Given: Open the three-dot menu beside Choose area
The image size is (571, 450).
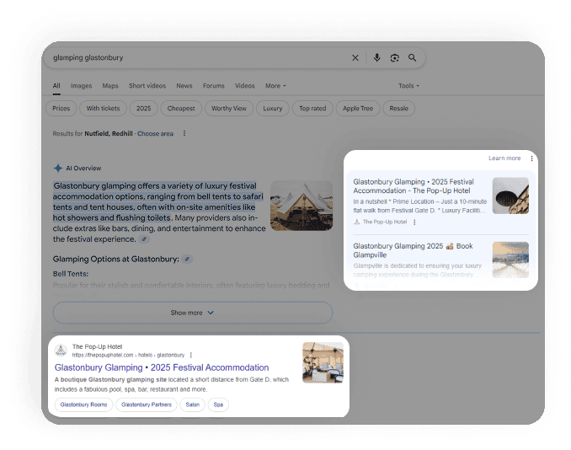Looking at the screenshot, I should click(184, 133).
